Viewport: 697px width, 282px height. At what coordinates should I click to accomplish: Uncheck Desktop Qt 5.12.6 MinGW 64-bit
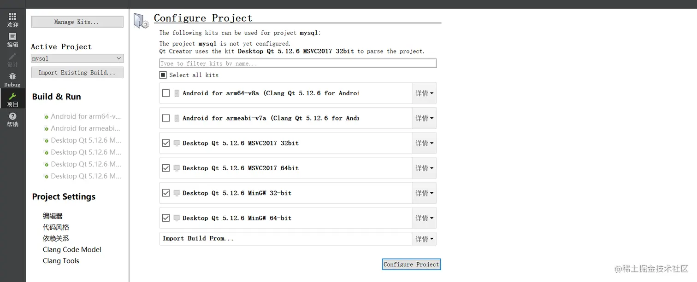[166, 218]
